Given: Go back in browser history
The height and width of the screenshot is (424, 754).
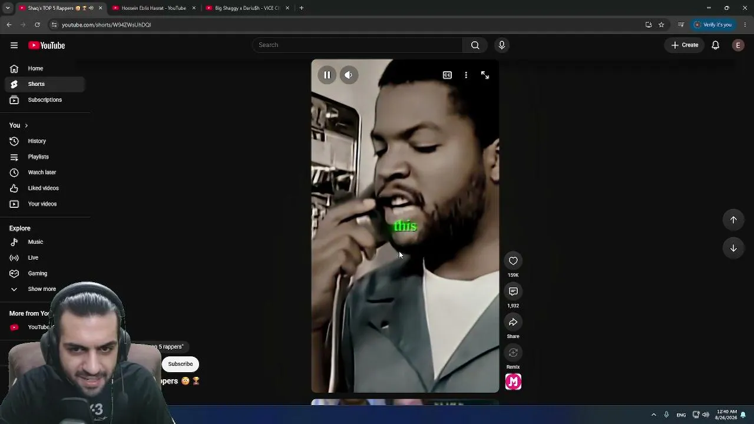Looking at the screenshot, I should coord(9,25).
